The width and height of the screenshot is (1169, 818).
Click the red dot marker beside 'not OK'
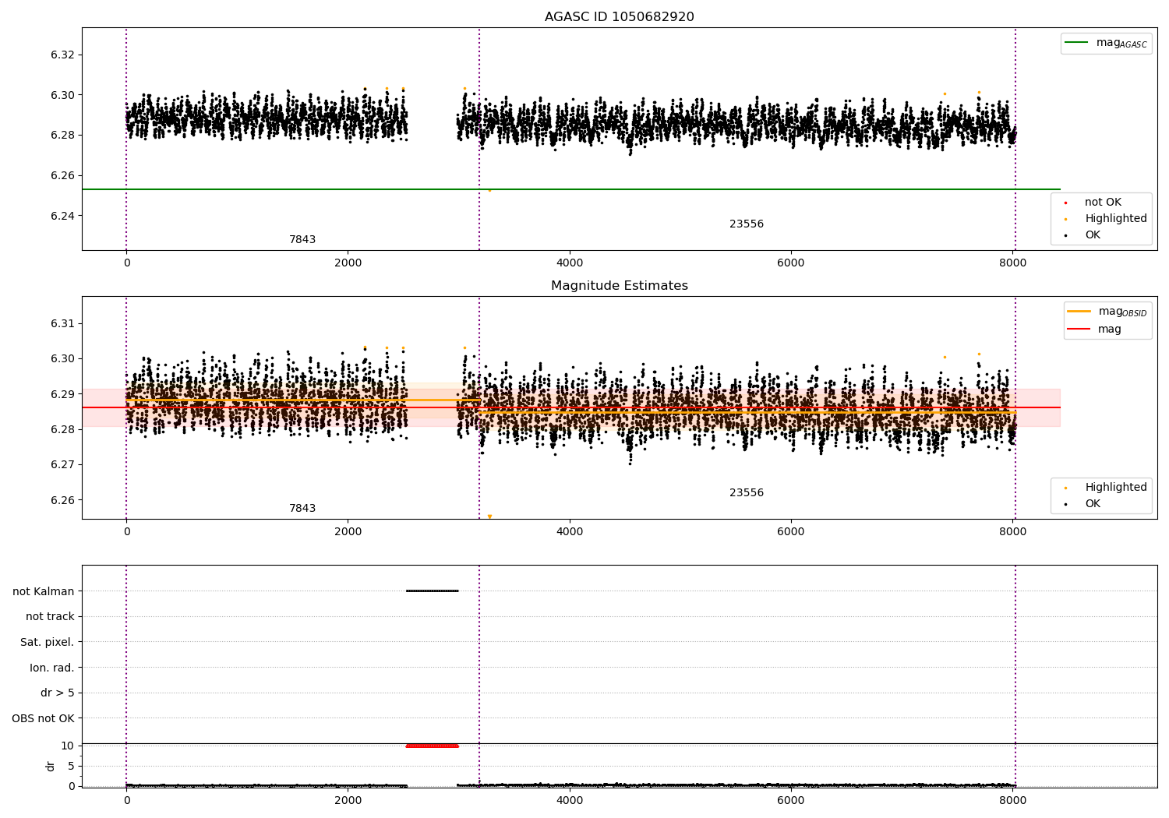pyautogui.click(x=1065, y=203)
